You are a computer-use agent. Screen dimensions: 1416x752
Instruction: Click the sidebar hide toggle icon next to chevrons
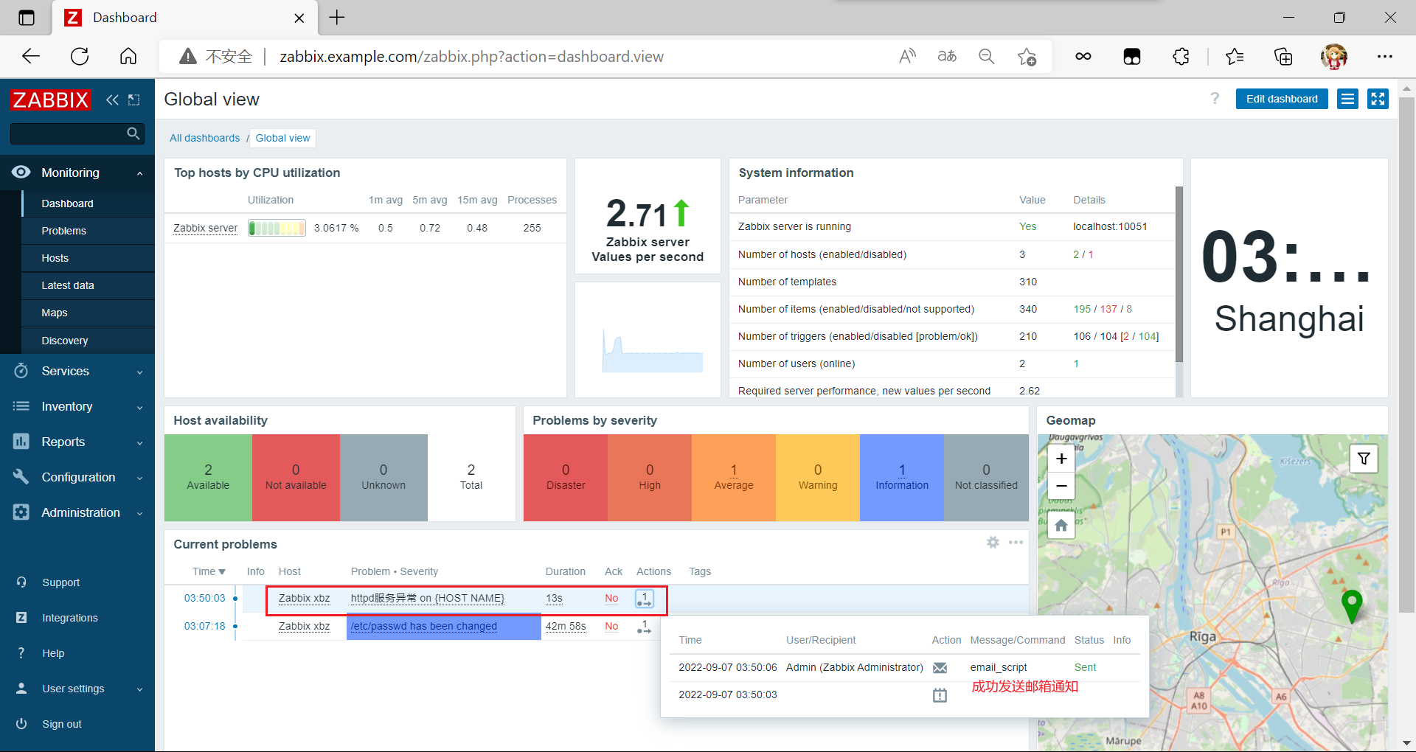click(134, 100)
